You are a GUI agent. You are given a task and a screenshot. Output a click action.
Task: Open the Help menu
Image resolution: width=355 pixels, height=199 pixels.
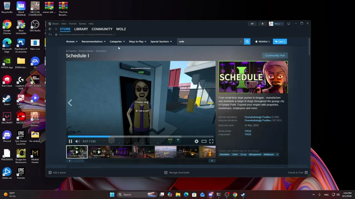point(91,24)
